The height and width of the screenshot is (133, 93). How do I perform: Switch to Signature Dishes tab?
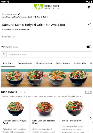coord(44,63)
